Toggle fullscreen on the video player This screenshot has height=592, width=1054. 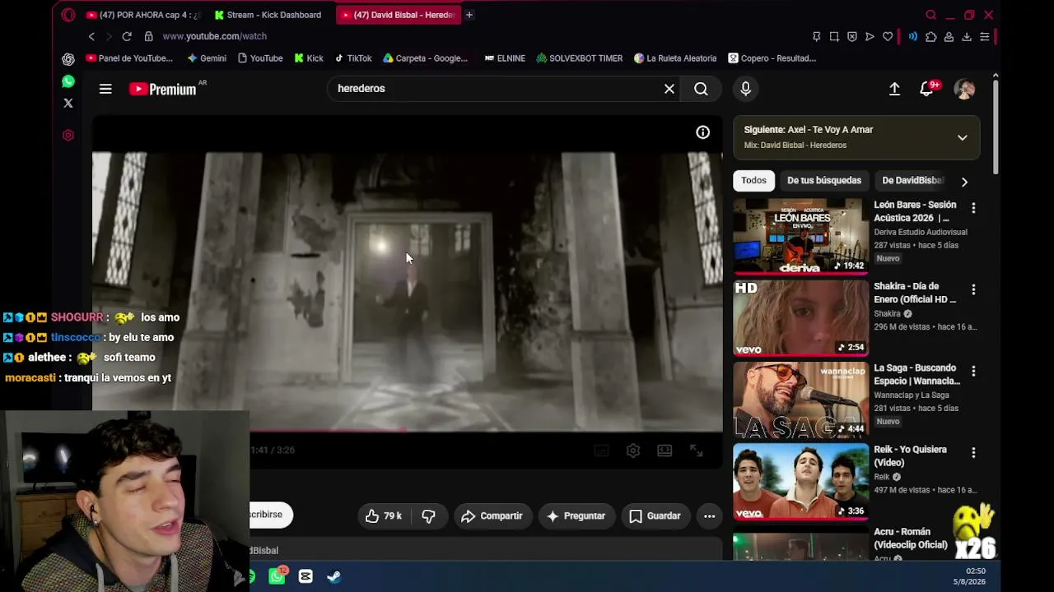click(x=696, y=451)
